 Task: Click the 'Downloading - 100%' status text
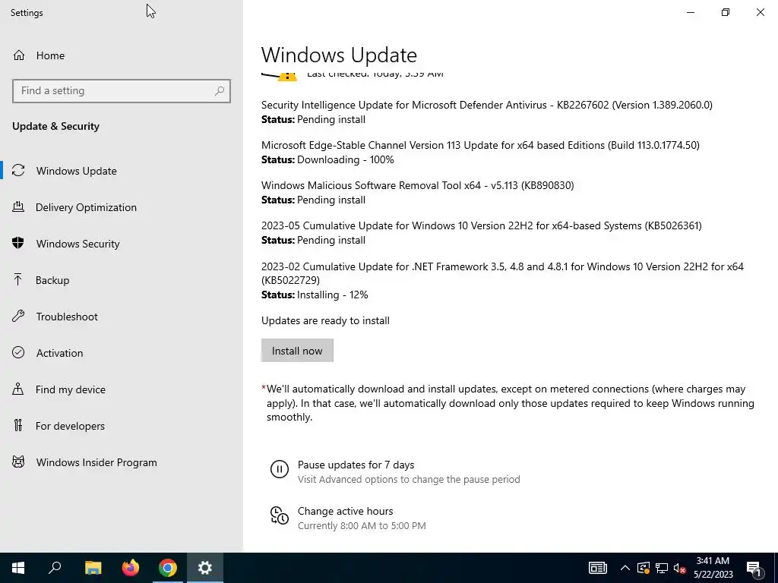[346, 159]
